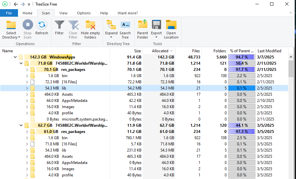Expand the highlighted lib folder row

pos(27,88)
